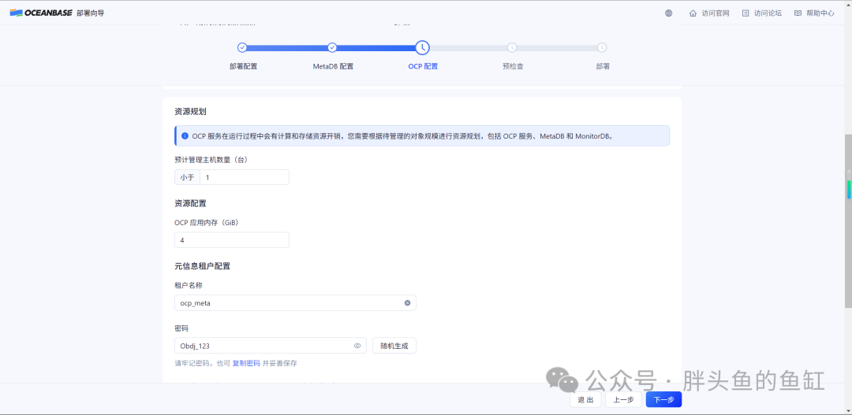Screen dimensions: 852x415
Task: Select the OCP 配置 step label
Action: coord(423,67)
